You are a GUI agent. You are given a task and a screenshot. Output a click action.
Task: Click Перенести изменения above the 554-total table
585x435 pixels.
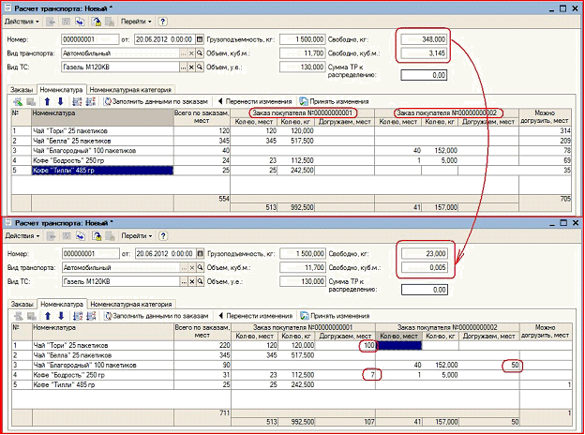(255, 101)
